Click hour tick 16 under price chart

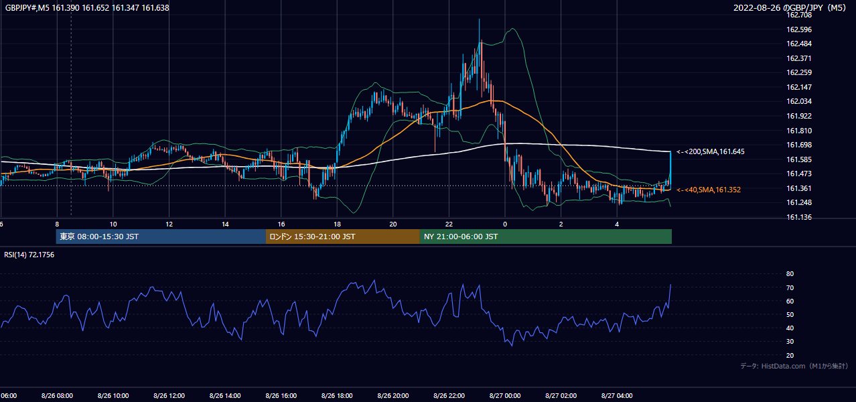[x=281, y=224]
